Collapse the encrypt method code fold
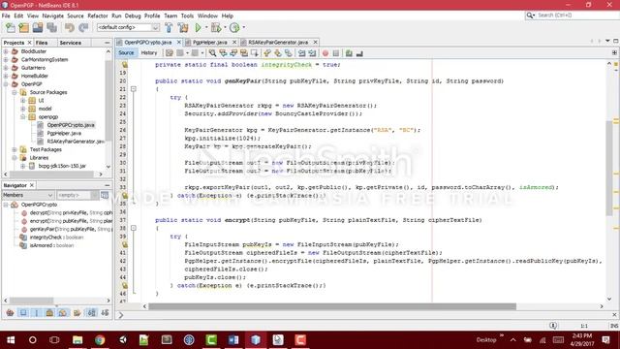Image resolution: width=620 pixels, height=349 pixels. pos(134,228)
